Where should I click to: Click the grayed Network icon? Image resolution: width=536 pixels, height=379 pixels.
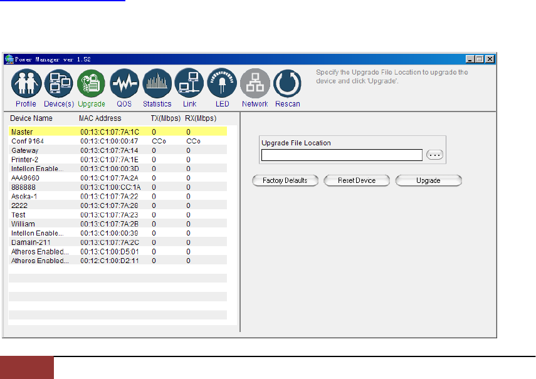(255, 83)
